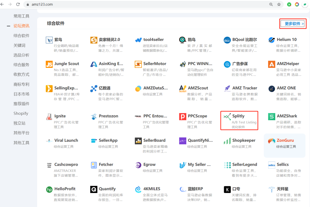The height and width of the screenshot is (207, 310).
Task: Click the AsinKing logo icon
Action: click(x=94, y=64)
